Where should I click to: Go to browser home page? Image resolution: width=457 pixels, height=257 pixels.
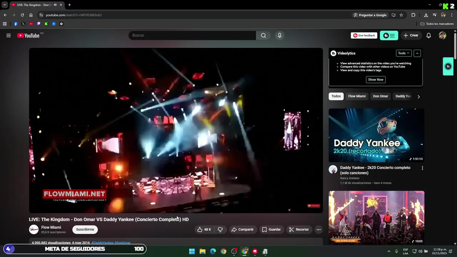[x=31, y=15]
